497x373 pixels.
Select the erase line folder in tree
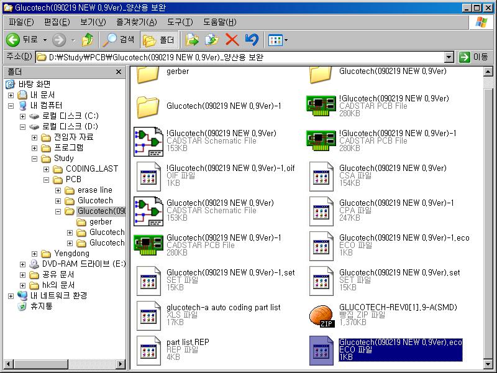coord(95,190)
